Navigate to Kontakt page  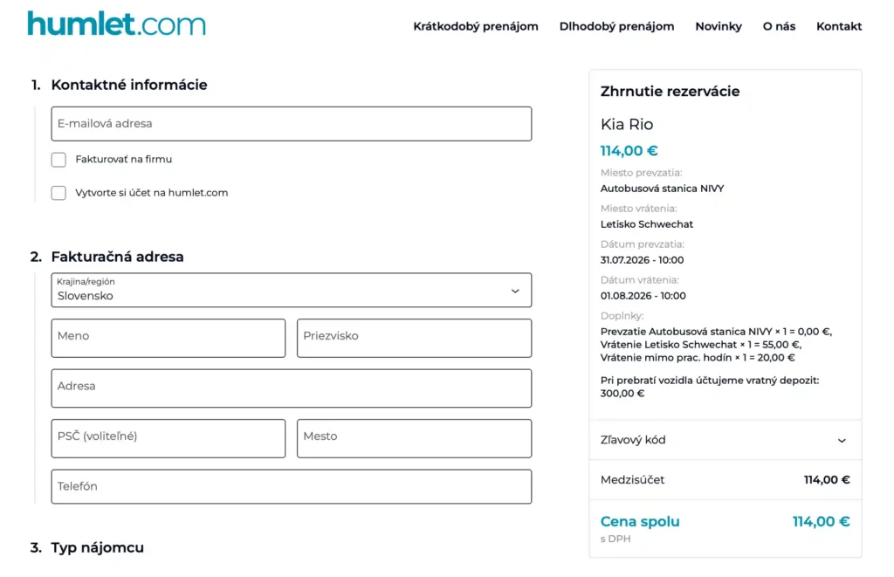pyautogui.click(x=839, y=26)
